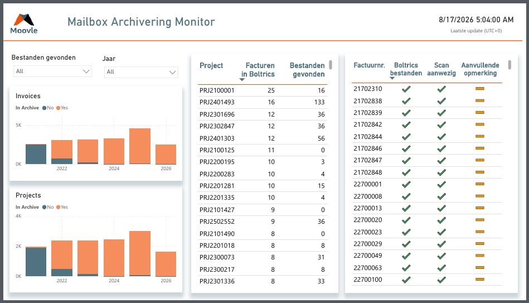
Task: Select project row PRJ2302847
Action: (263, 126)
